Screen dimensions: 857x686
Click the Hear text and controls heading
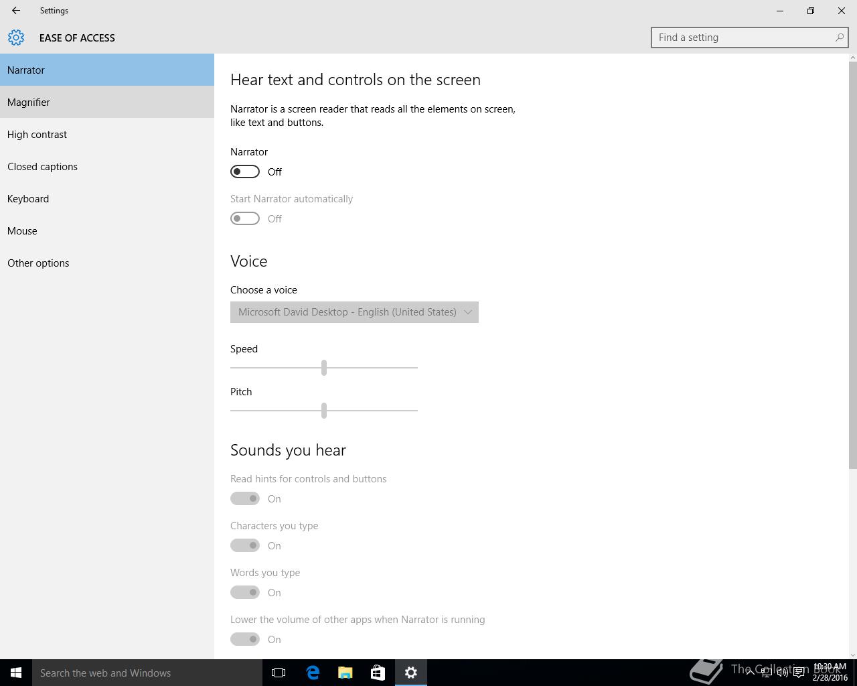point(356,80)
